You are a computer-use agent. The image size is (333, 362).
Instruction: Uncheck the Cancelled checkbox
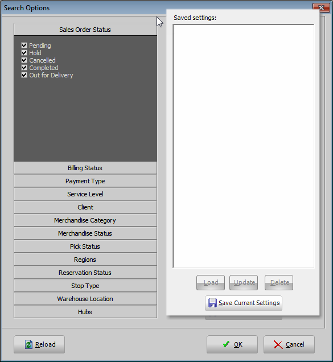coord(24,60)
